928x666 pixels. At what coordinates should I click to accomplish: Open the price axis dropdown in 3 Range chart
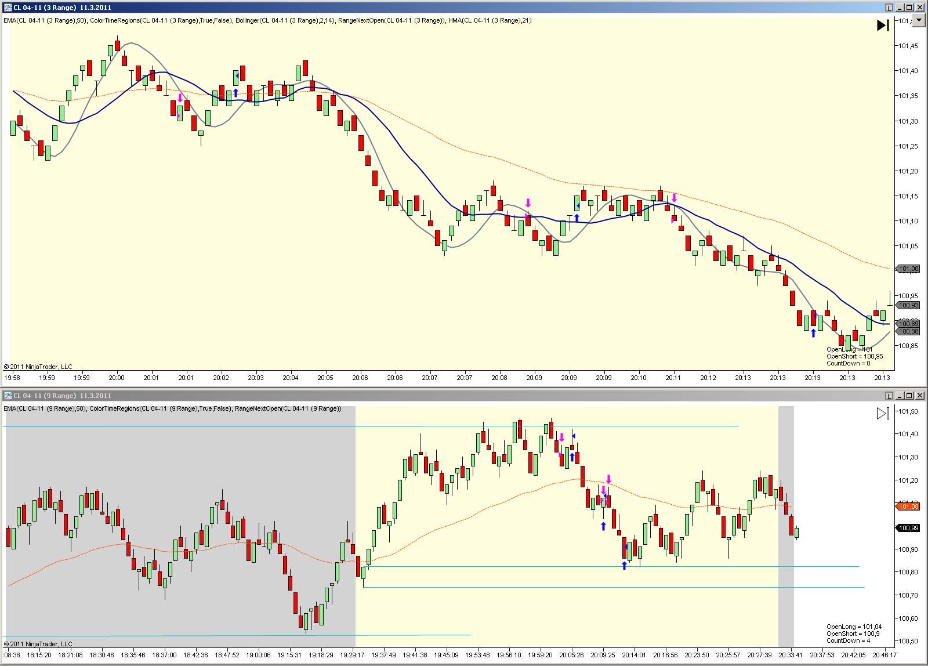click(x=919, y=20)
